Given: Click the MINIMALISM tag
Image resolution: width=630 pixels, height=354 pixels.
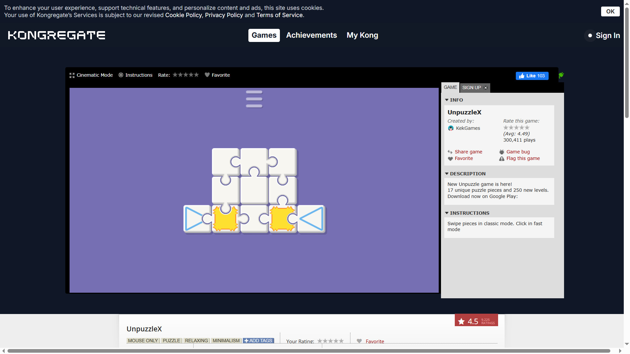Looking at the screenshot, I should click(226, 341).
